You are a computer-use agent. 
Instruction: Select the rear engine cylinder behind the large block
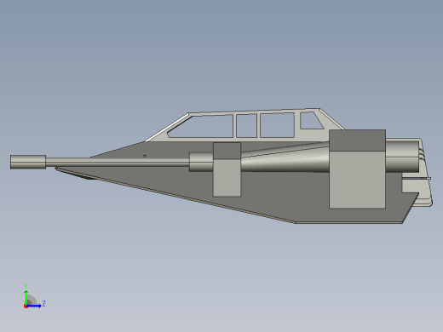click(402, 156)
